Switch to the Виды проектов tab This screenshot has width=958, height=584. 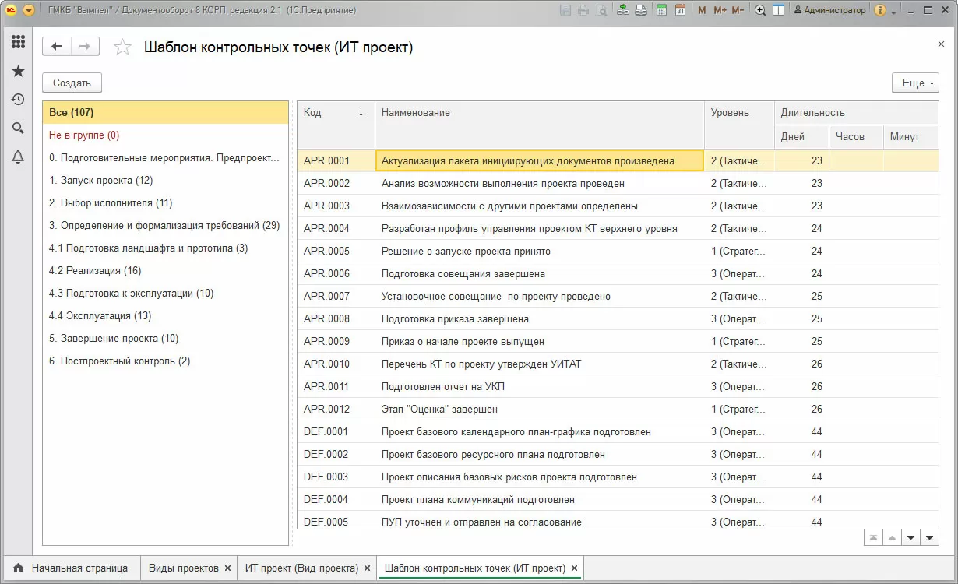coord(183,568)
